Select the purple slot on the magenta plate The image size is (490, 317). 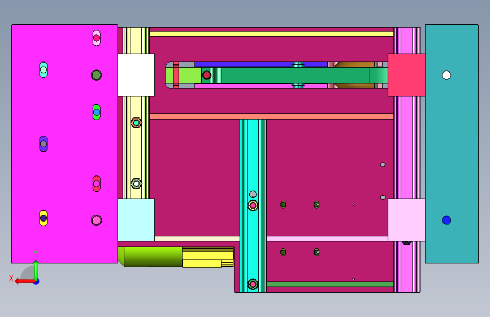coord(44,144)
